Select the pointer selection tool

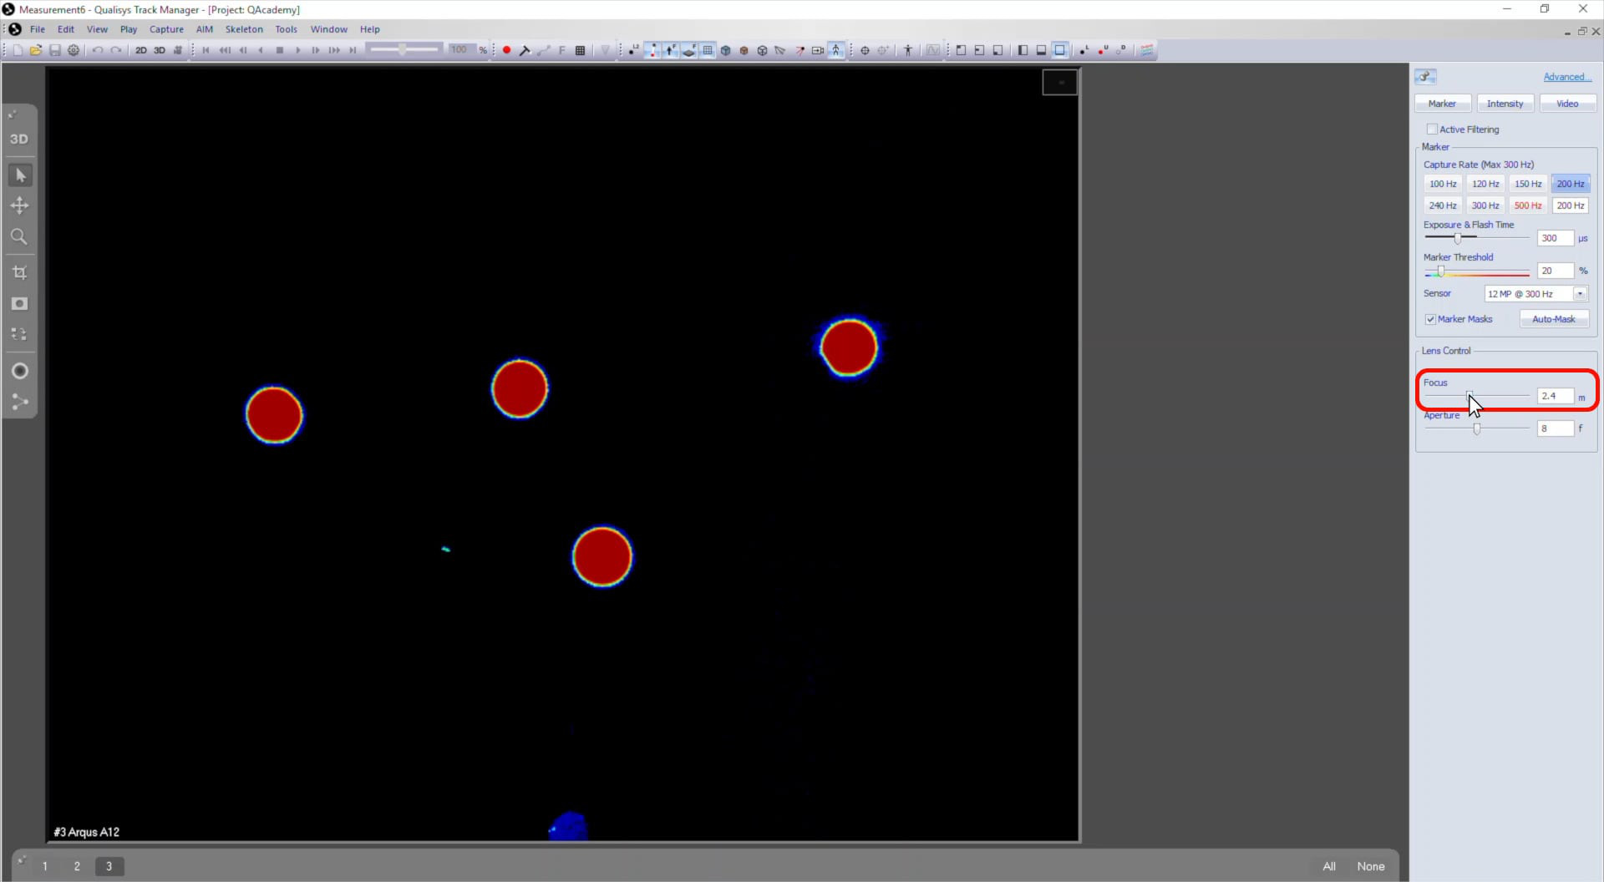pos(21,175)
